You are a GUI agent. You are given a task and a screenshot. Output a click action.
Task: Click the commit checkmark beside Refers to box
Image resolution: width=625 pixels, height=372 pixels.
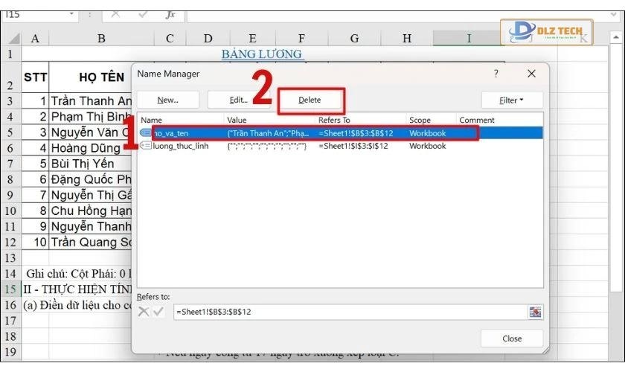click(158, 312)
